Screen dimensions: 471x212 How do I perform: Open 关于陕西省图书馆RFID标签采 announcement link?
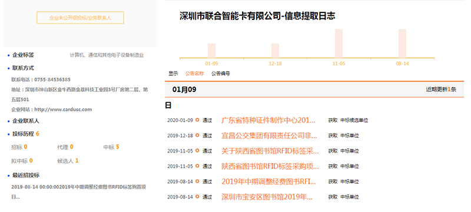270,151
